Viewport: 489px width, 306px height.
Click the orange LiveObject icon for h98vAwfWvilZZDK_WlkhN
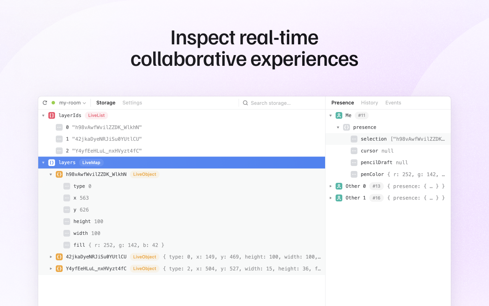59,174
